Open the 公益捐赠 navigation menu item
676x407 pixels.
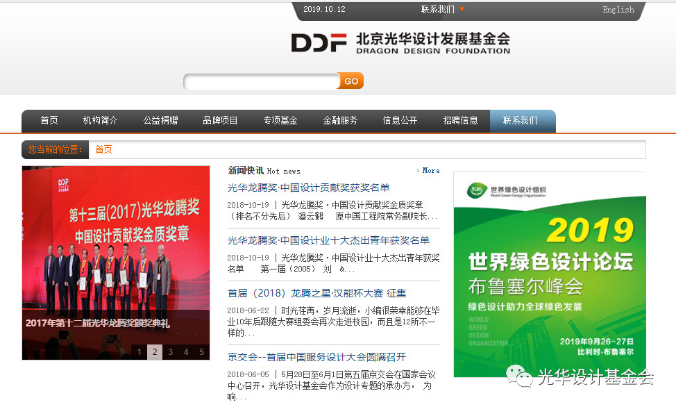tap(161, 120)
